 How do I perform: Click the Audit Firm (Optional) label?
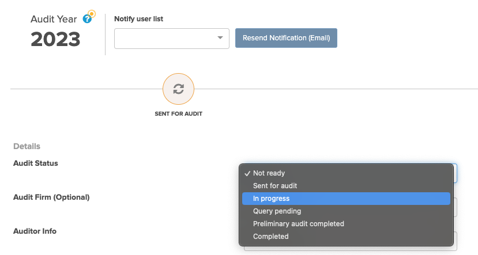click(51, 197)
